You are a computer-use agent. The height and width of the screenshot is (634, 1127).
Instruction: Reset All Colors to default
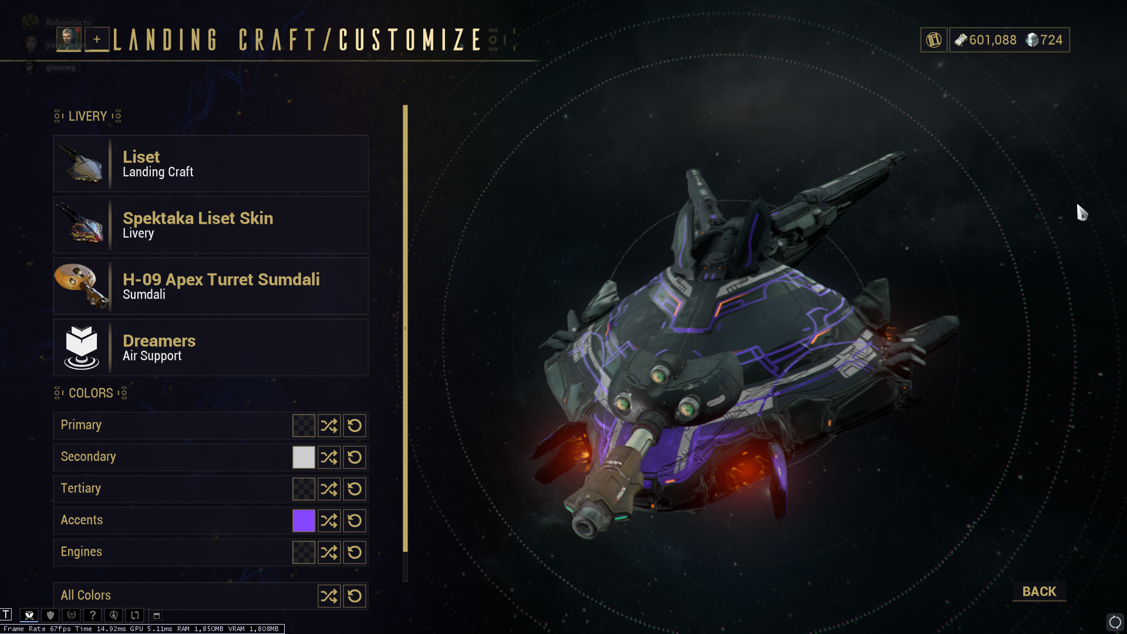[355, 596]
